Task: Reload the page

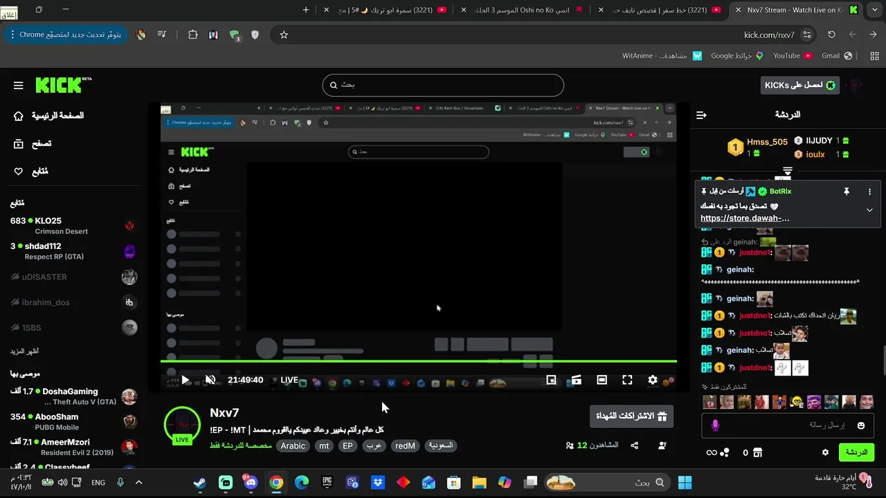Action: pos(831,35)
